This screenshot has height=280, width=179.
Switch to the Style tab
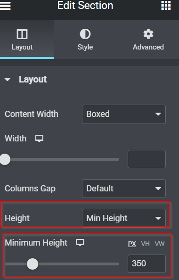point(85,39)
